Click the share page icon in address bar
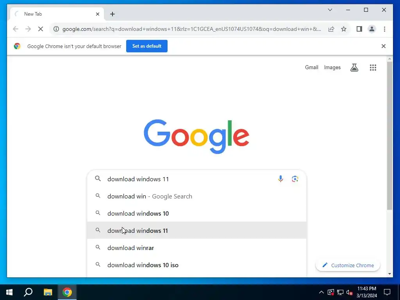Viewport: 400px width, 300px height. (331, 29)
